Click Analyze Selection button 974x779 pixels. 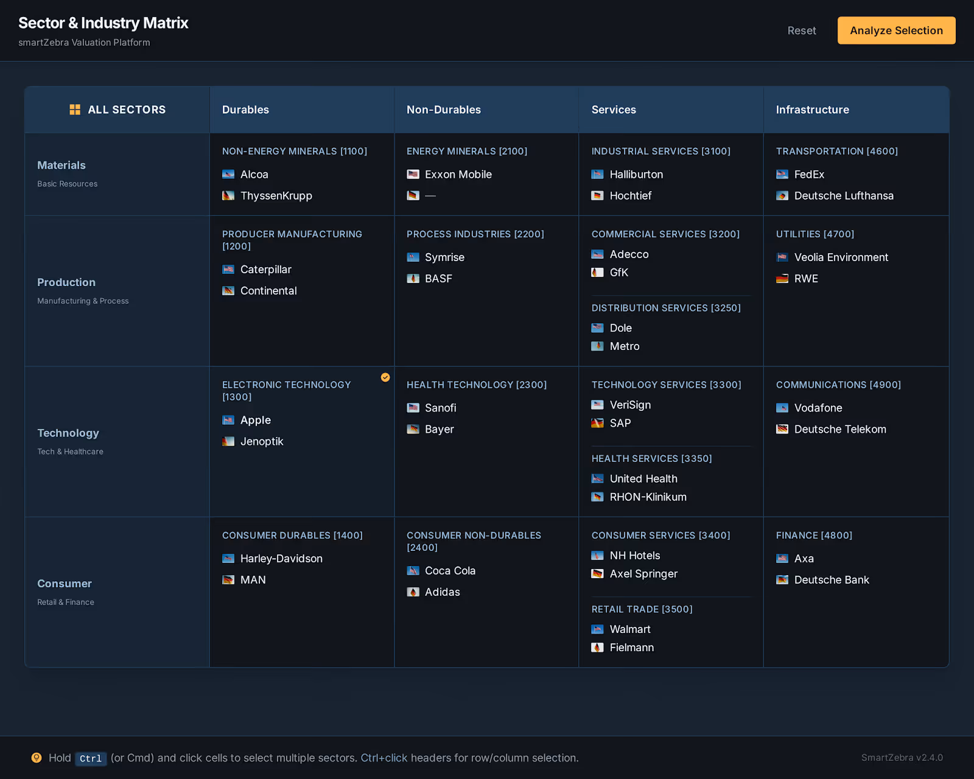[x=897, y=30]
